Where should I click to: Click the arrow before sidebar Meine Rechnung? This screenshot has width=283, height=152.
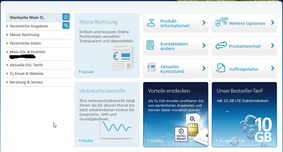click(7, 35)
